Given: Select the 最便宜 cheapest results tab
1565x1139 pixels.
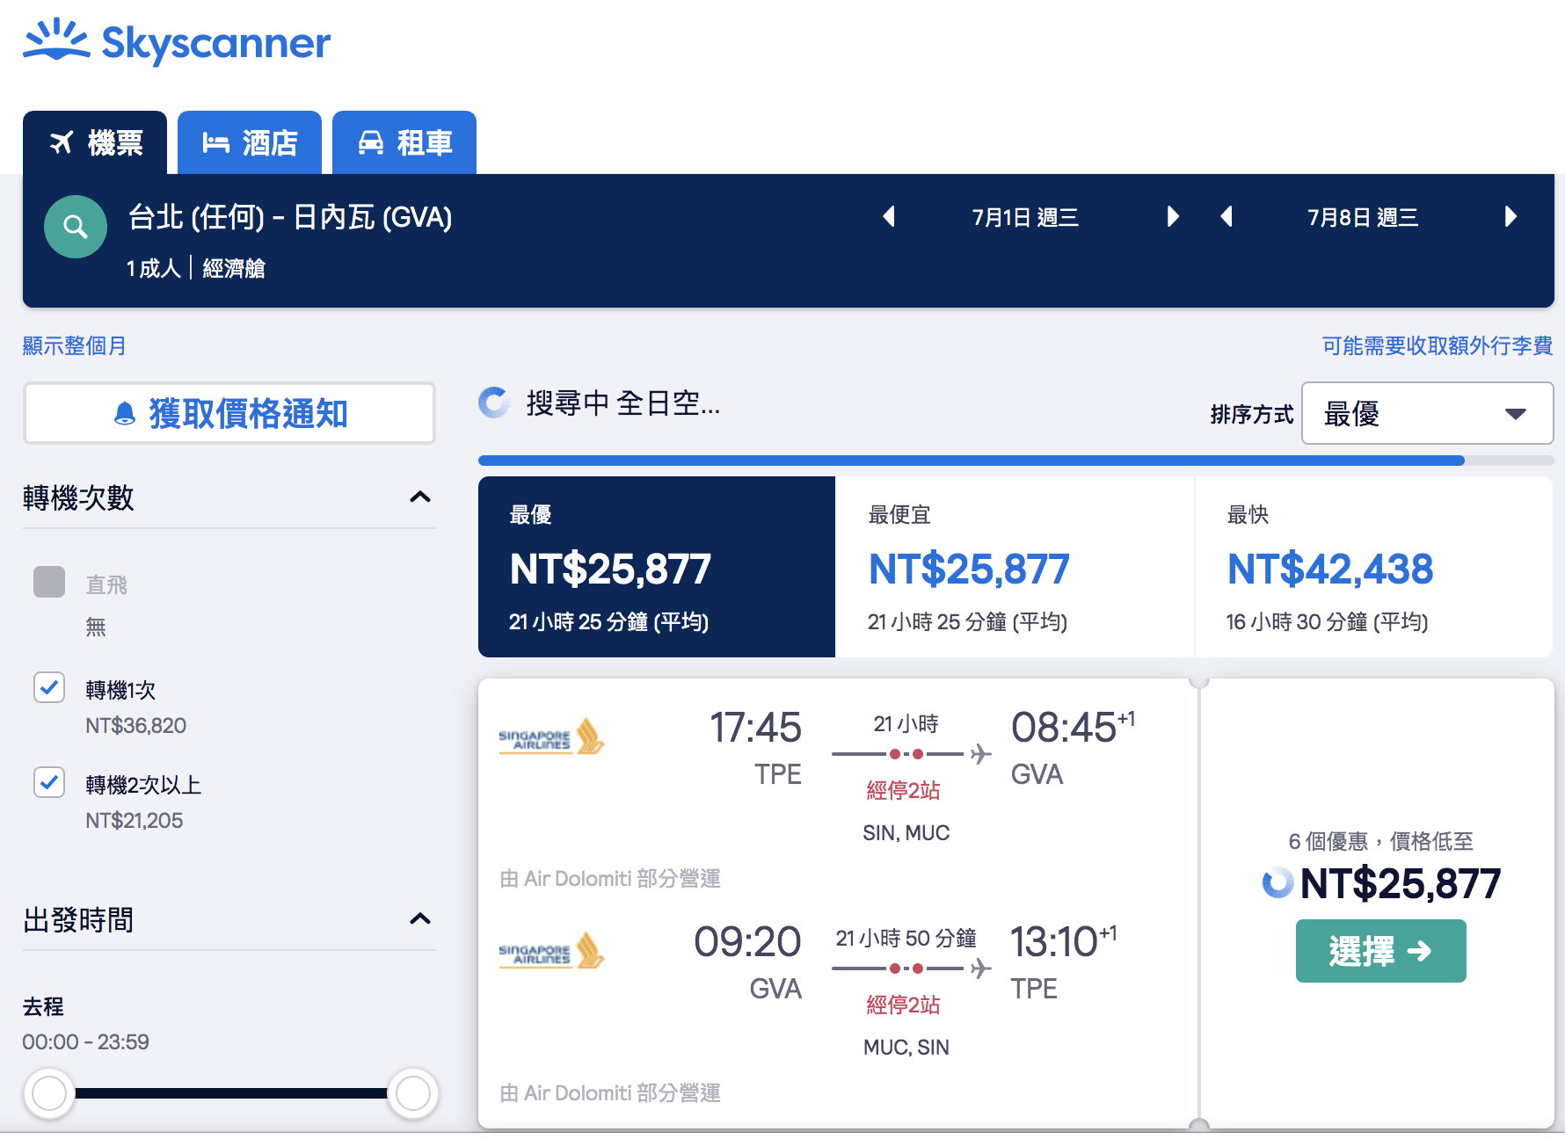Looking at the screenshot, I should click(1015, 567).
